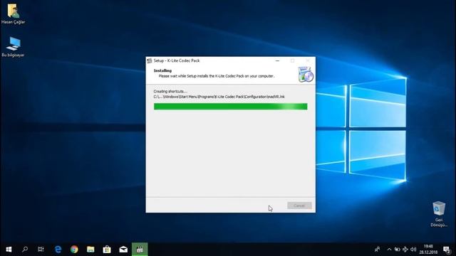Image resolution: width=456 pixels, height=256 pixels.
Task: Click the 'Installing' heading text
Action: 162,70
